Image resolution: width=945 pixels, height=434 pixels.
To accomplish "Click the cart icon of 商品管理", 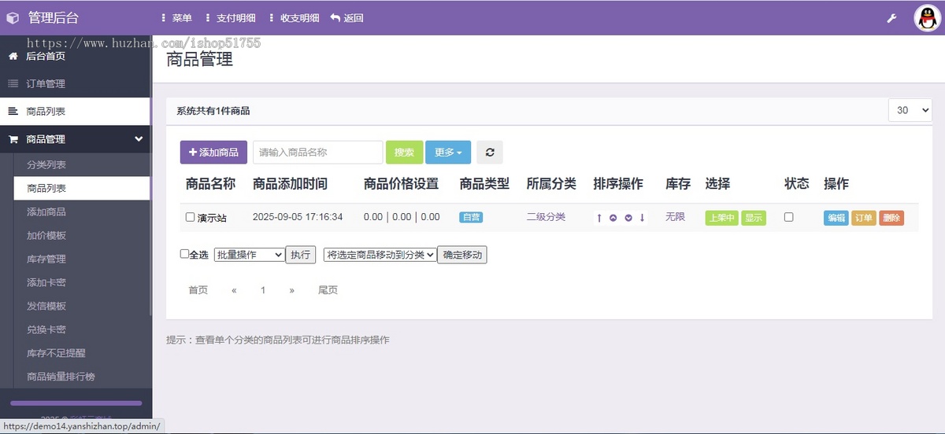I will coord(13,139).
